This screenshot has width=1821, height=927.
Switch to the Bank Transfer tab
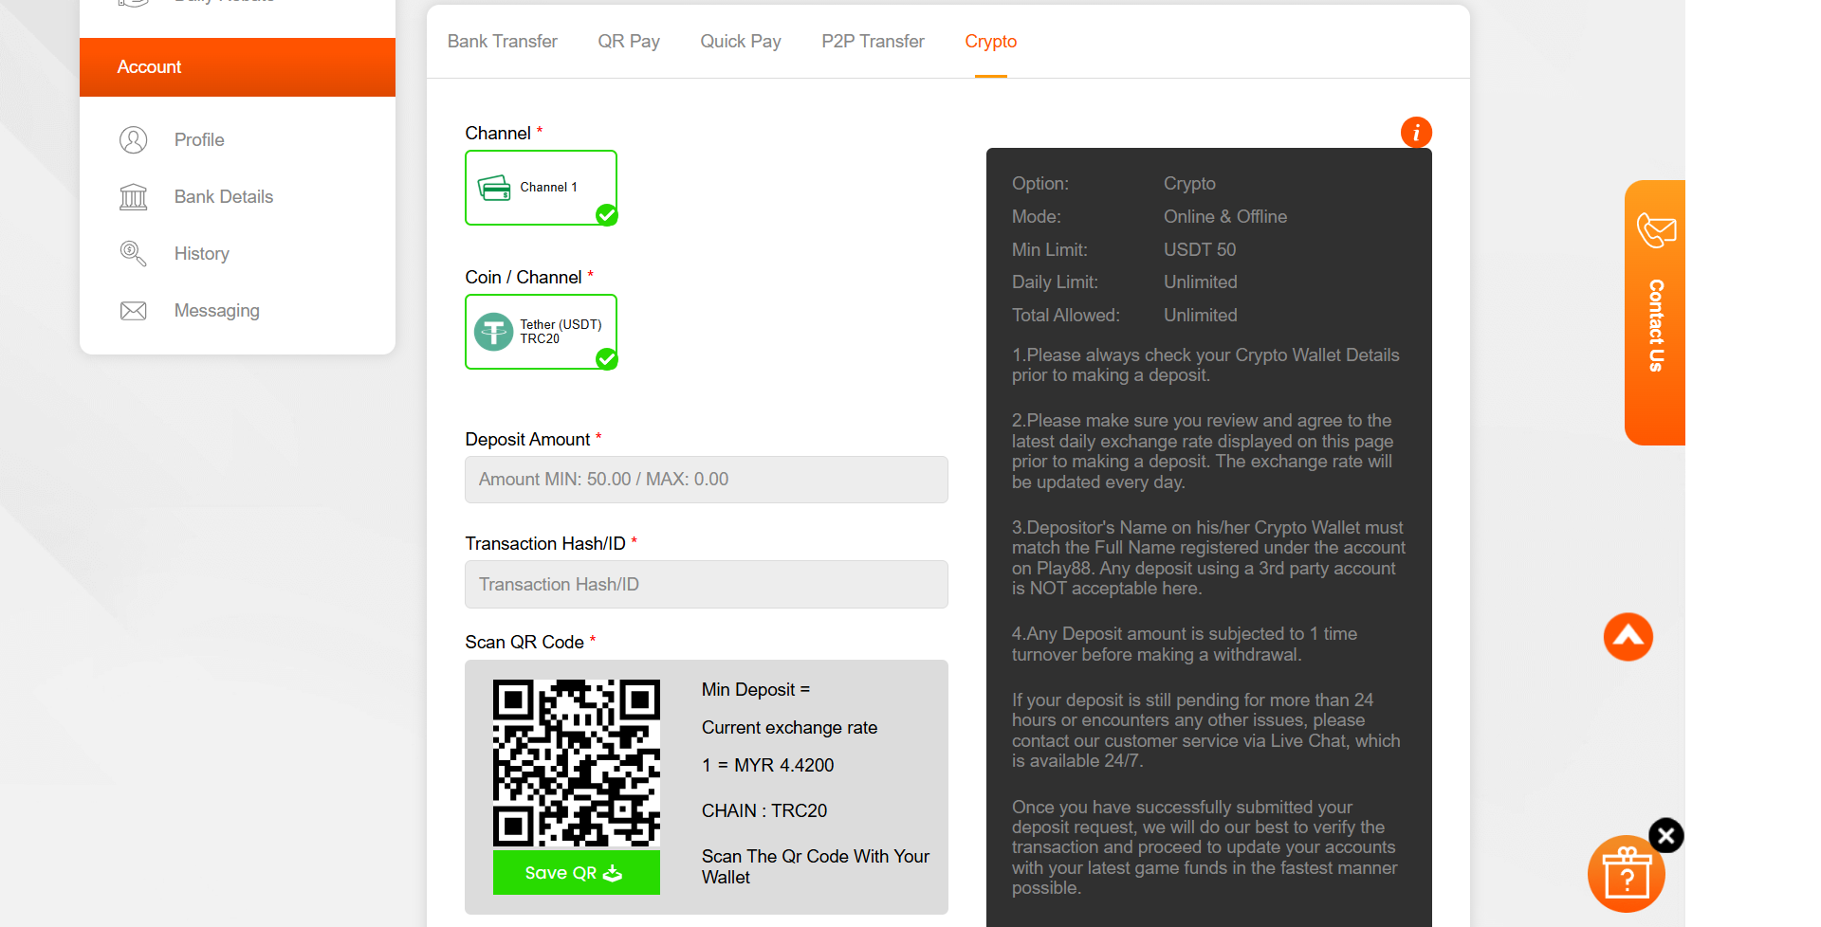(502, 42)
